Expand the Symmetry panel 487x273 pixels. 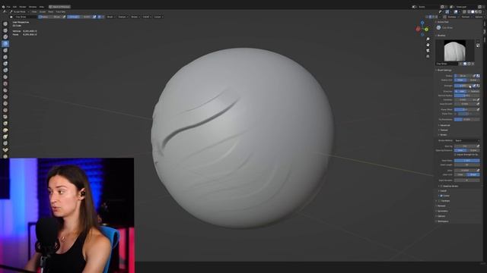coord(442,211)
